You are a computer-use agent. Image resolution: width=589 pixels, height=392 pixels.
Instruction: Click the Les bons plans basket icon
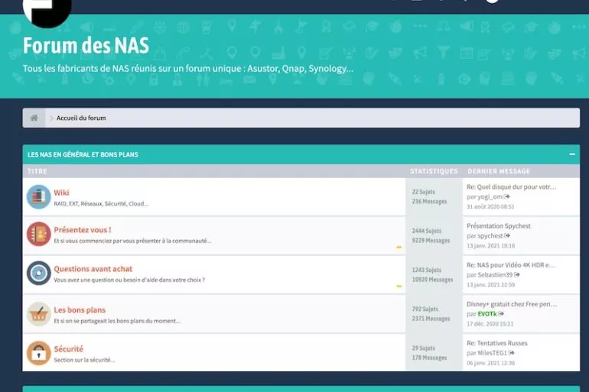pos(38,314)
